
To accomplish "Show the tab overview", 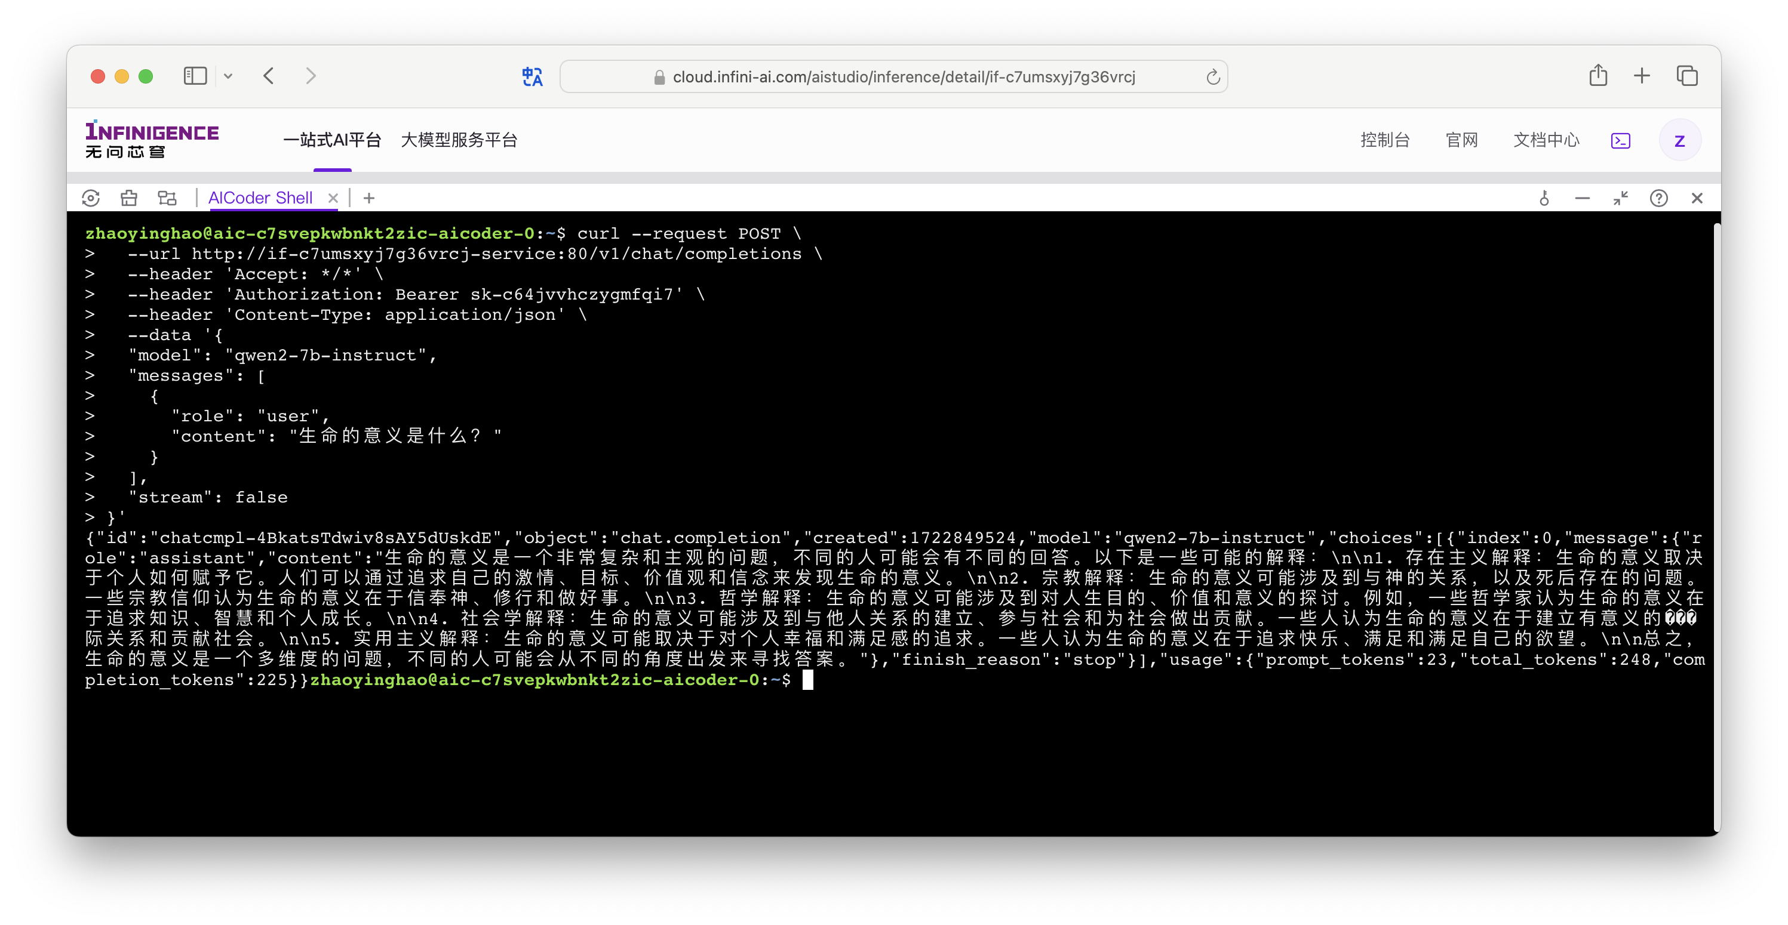I will 1686,76.
